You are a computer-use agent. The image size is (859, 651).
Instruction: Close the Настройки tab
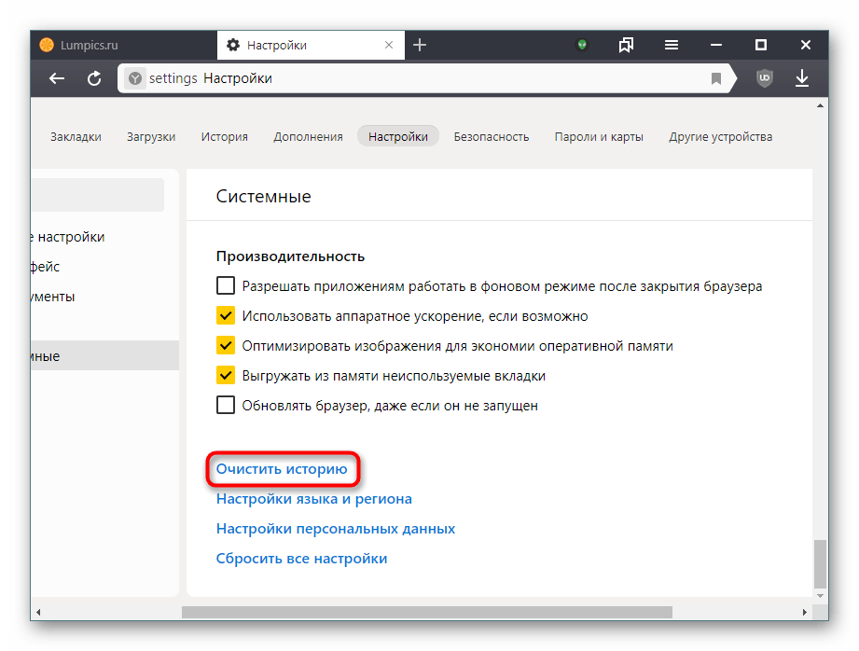point(389,45)
